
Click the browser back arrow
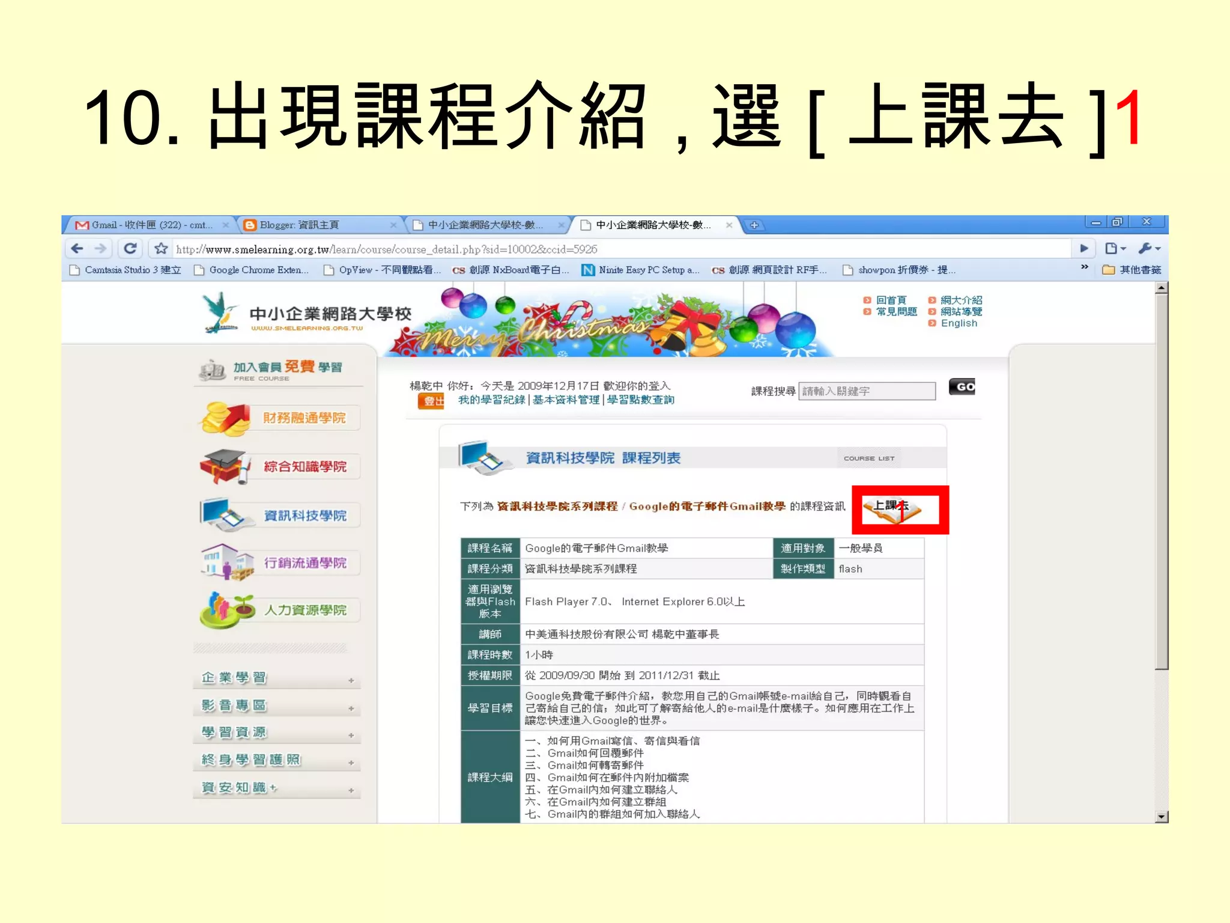[x=77, y=248]
